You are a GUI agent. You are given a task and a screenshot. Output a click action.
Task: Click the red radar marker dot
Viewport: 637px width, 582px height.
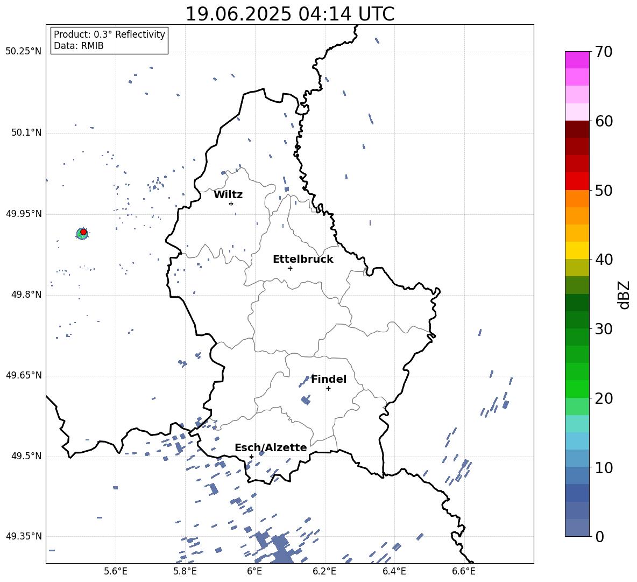[x=83, y=232]
